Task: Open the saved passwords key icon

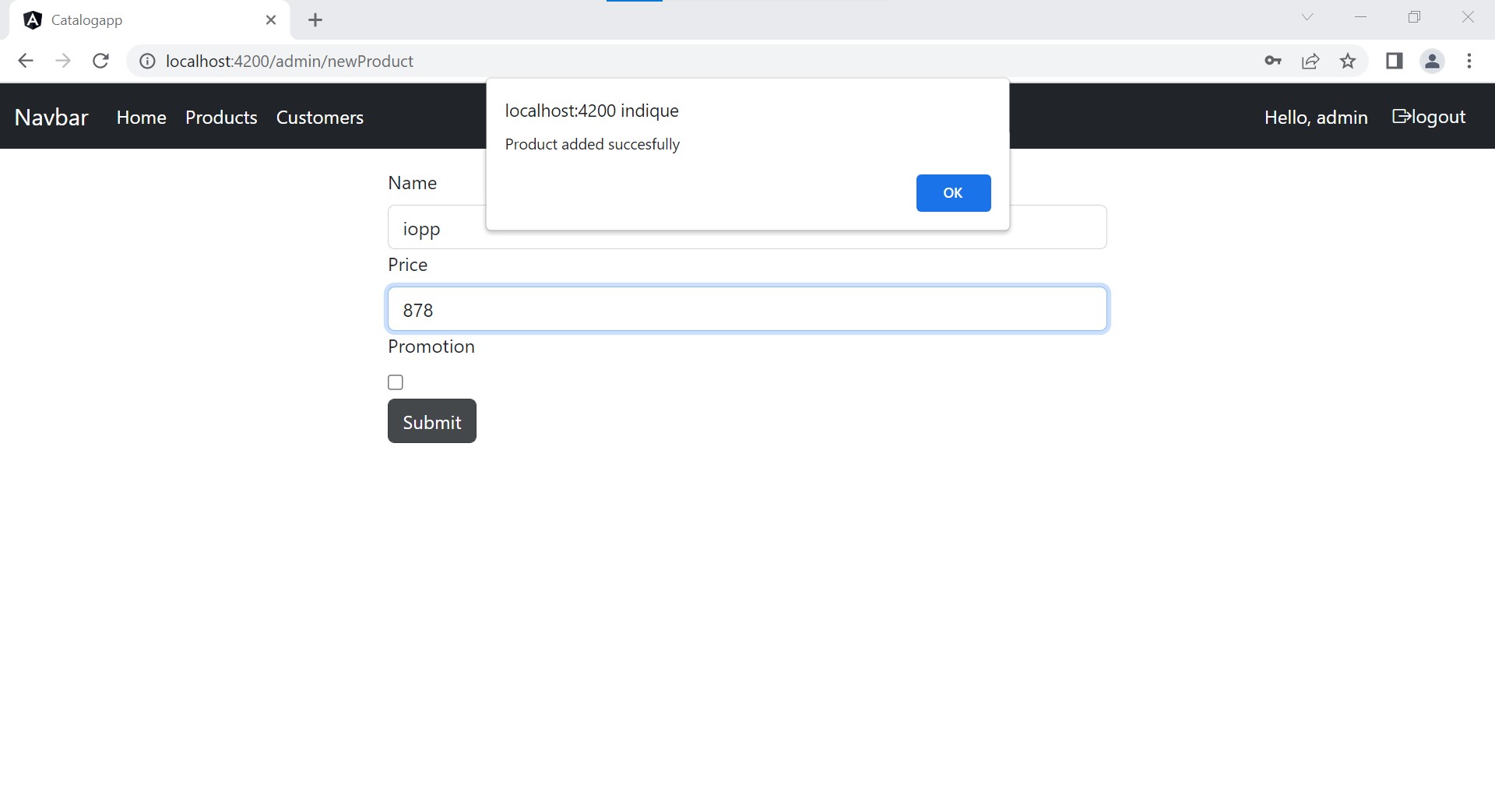Action: pyautogui.click(x=1273, y=61)
